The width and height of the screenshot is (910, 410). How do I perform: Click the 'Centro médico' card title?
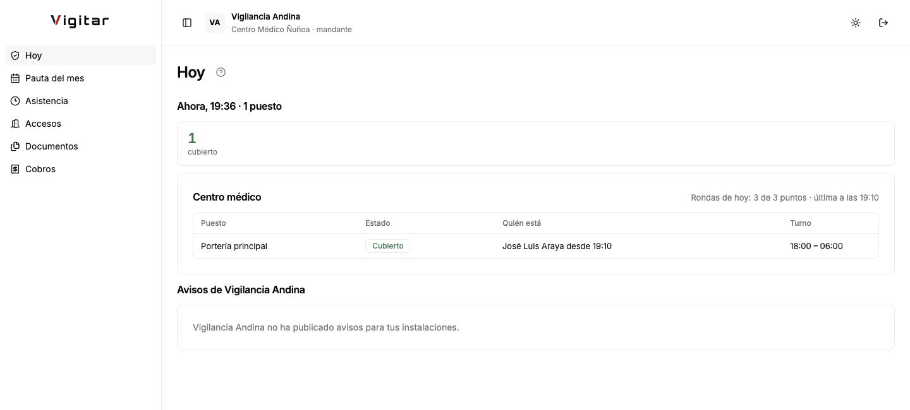click(x=227, y=197)
